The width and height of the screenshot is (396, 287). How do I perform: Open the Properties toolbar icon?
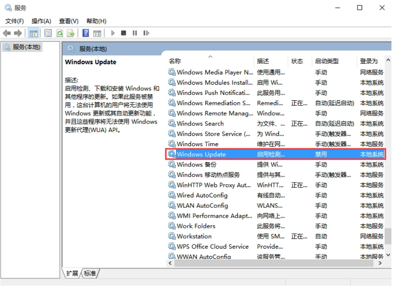coord(48,33)
